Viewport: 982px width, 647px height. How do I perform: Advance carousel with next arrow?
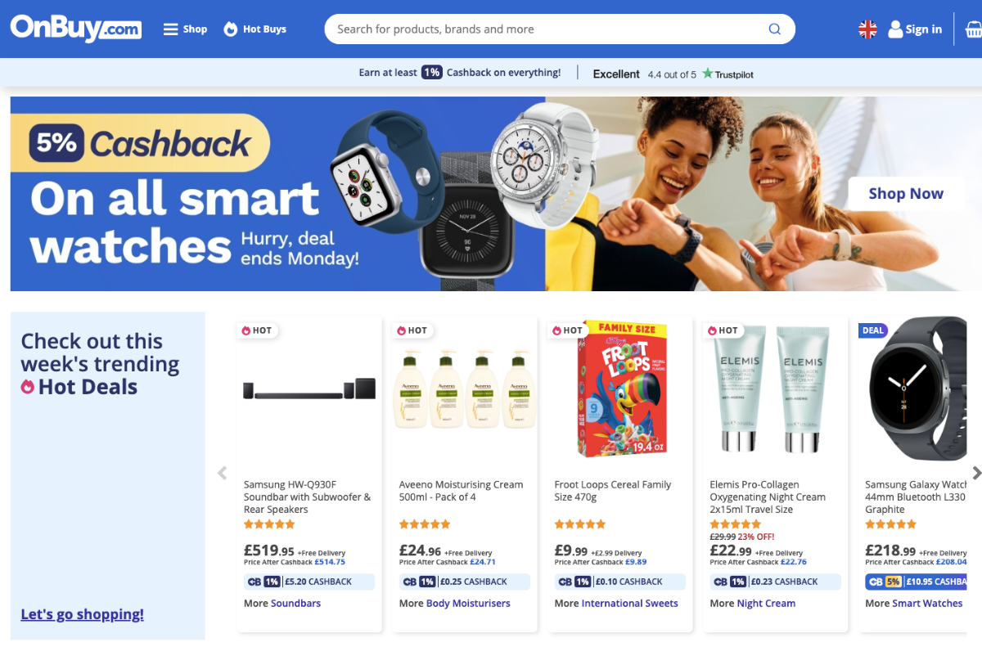coord(975,473)
